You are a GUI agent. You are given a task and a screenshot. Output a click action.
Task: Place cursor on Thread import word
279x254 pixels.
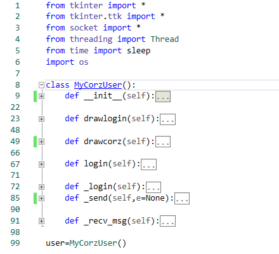pos(165,39)
